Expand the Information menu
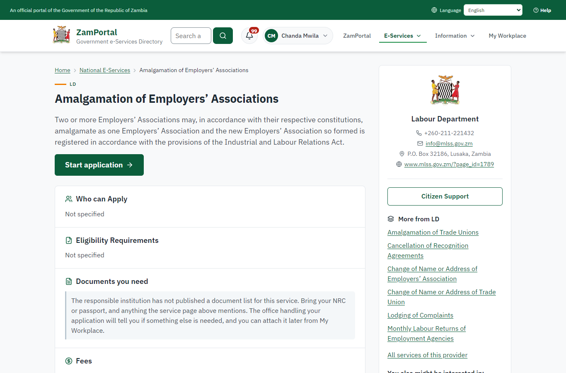Screen dimensions: 566x373 coord(455,36)
